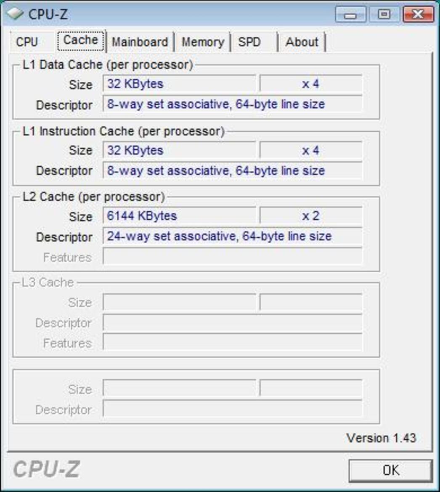Click L1 Instruction Cache descriptor field
Image resolution: width=440 pixels, height=492 pixels.
[232, 170]
